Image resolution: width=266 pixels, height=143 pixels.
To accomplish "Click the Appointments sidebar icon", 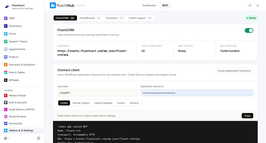I will 6,49.
